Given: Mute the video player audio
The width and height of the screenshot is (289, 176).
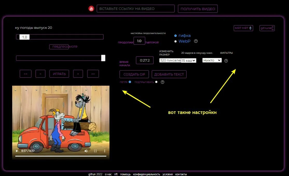Looking at the screenshot, I should (x=86, y=151).
